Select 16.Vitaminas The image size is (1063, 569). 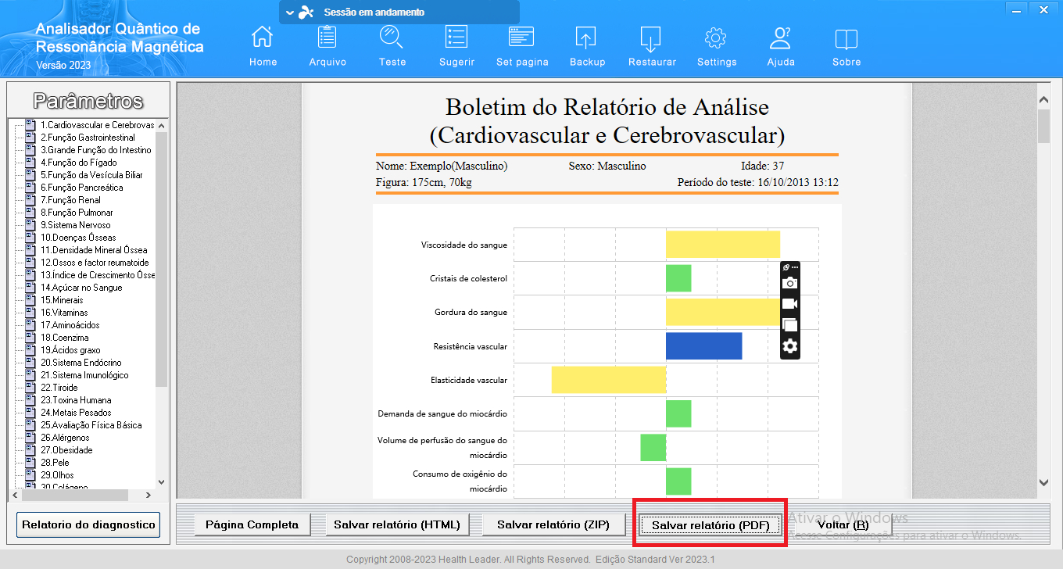tap(64, 313)
